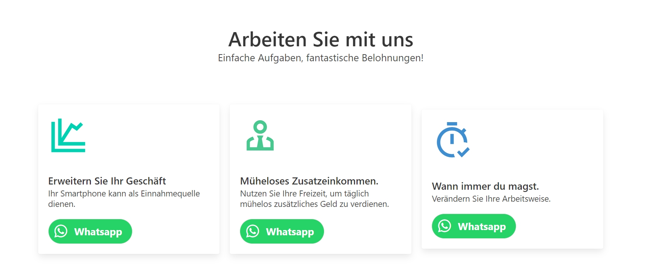Click 'Whatsapp' label in the first card
This screenshot has width=646, height=273.
click(x=98, y=232)
